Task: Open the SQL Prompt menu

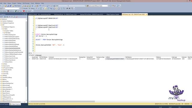Action: pos(26,3)
